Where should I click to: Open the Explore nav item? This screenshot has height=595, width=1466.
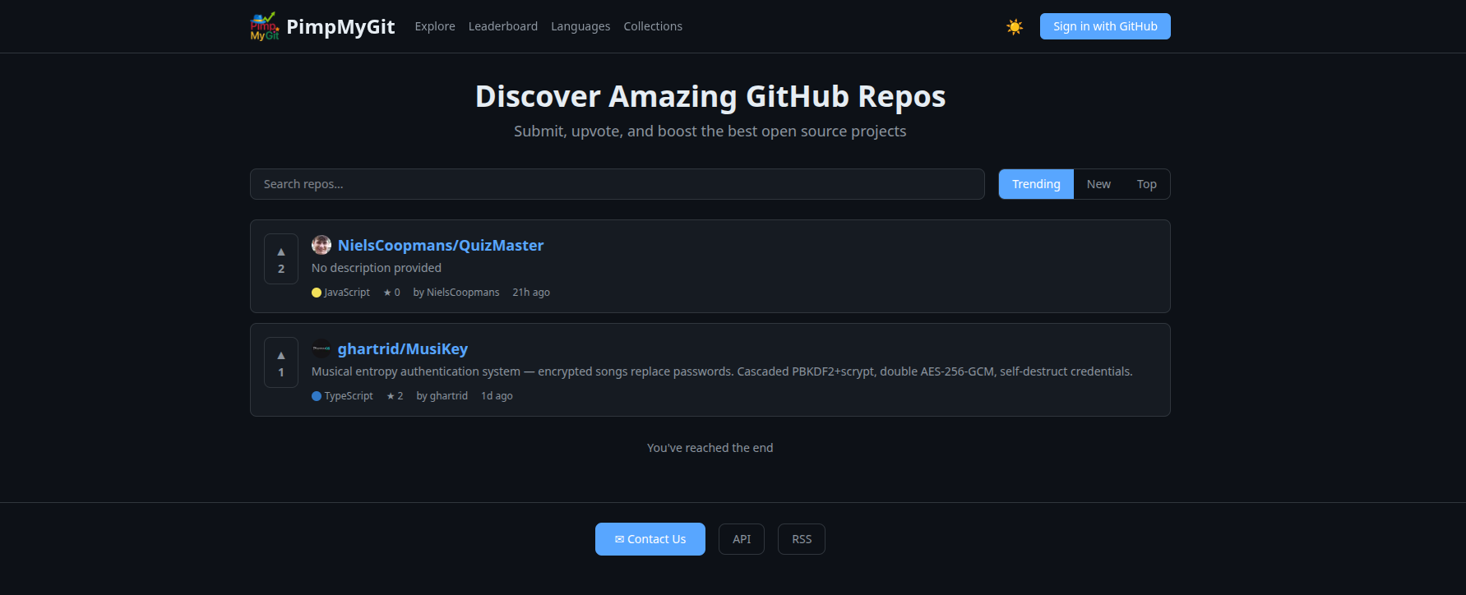click(x=435, y=26)
